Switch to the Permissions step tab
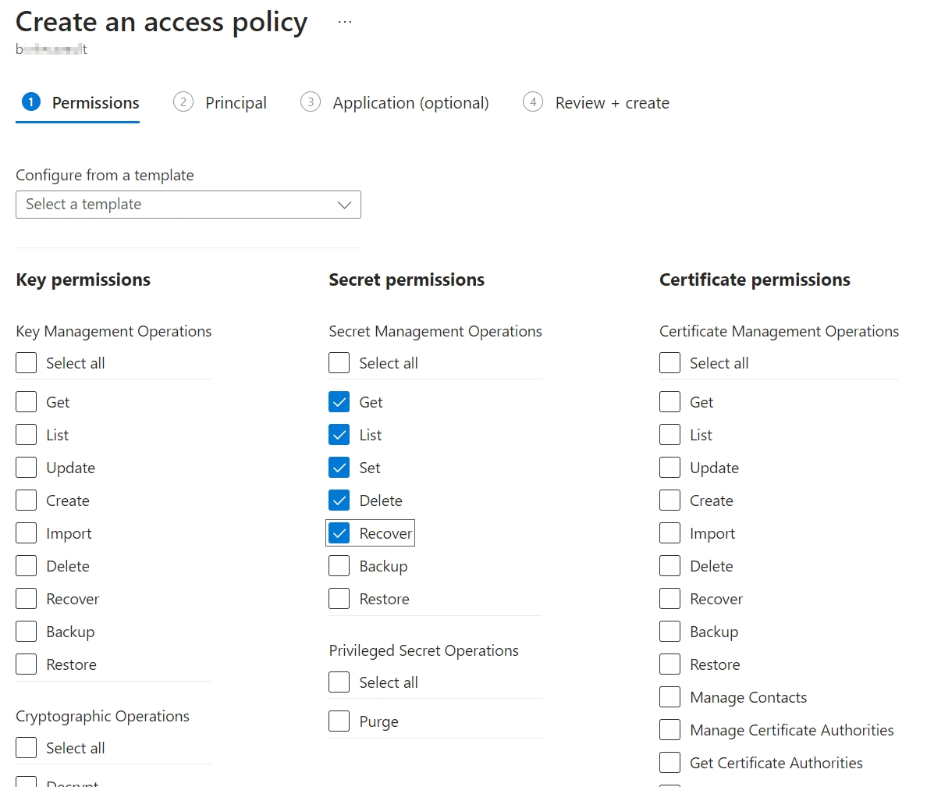 click(x=80, y=103)
